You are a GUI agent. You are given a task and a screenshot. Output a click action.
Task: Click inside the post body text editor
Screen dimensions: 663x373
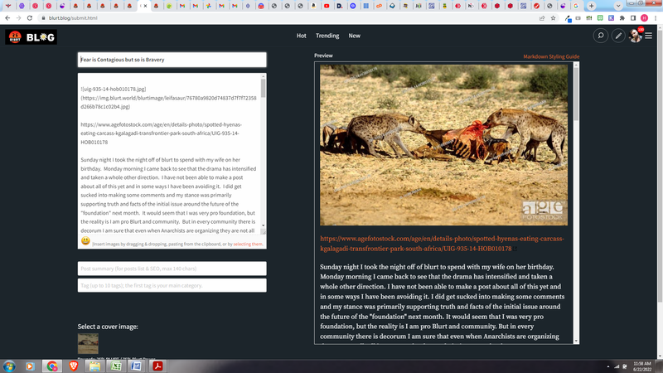169,154
